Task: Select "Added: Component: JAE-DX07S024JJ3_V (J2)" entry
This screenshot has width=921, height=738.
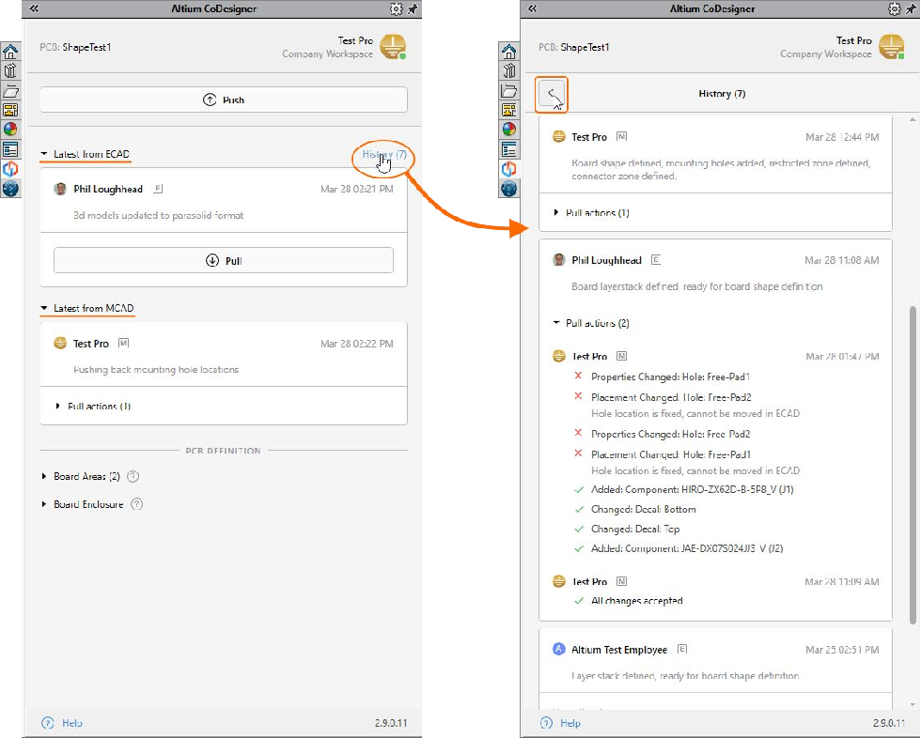Action: point(687,548)
